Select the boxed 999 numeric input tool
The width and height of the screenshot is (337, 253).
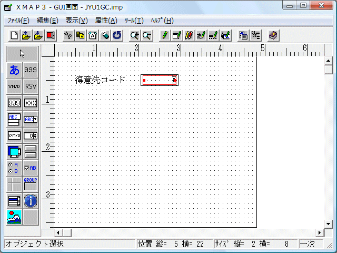(x=14, y=103)
